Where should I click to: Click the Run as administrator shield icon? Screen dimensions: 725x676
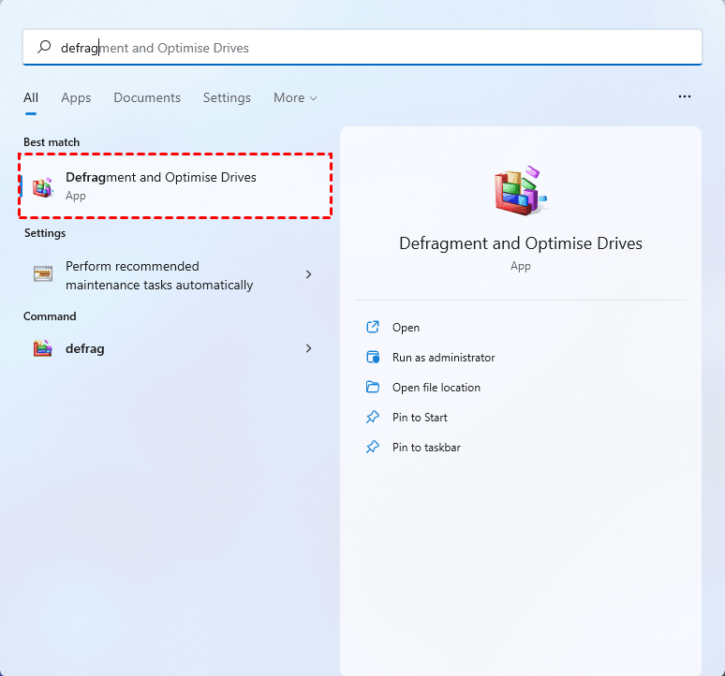point(373,357)
